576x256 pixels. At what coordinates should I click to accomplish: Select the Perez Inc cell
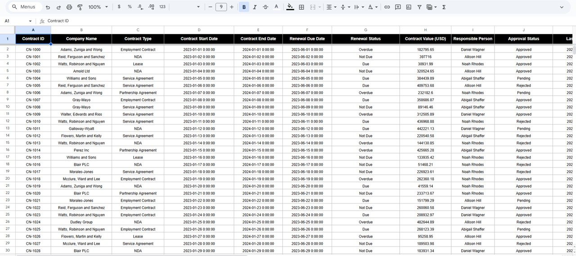(81, 150)
